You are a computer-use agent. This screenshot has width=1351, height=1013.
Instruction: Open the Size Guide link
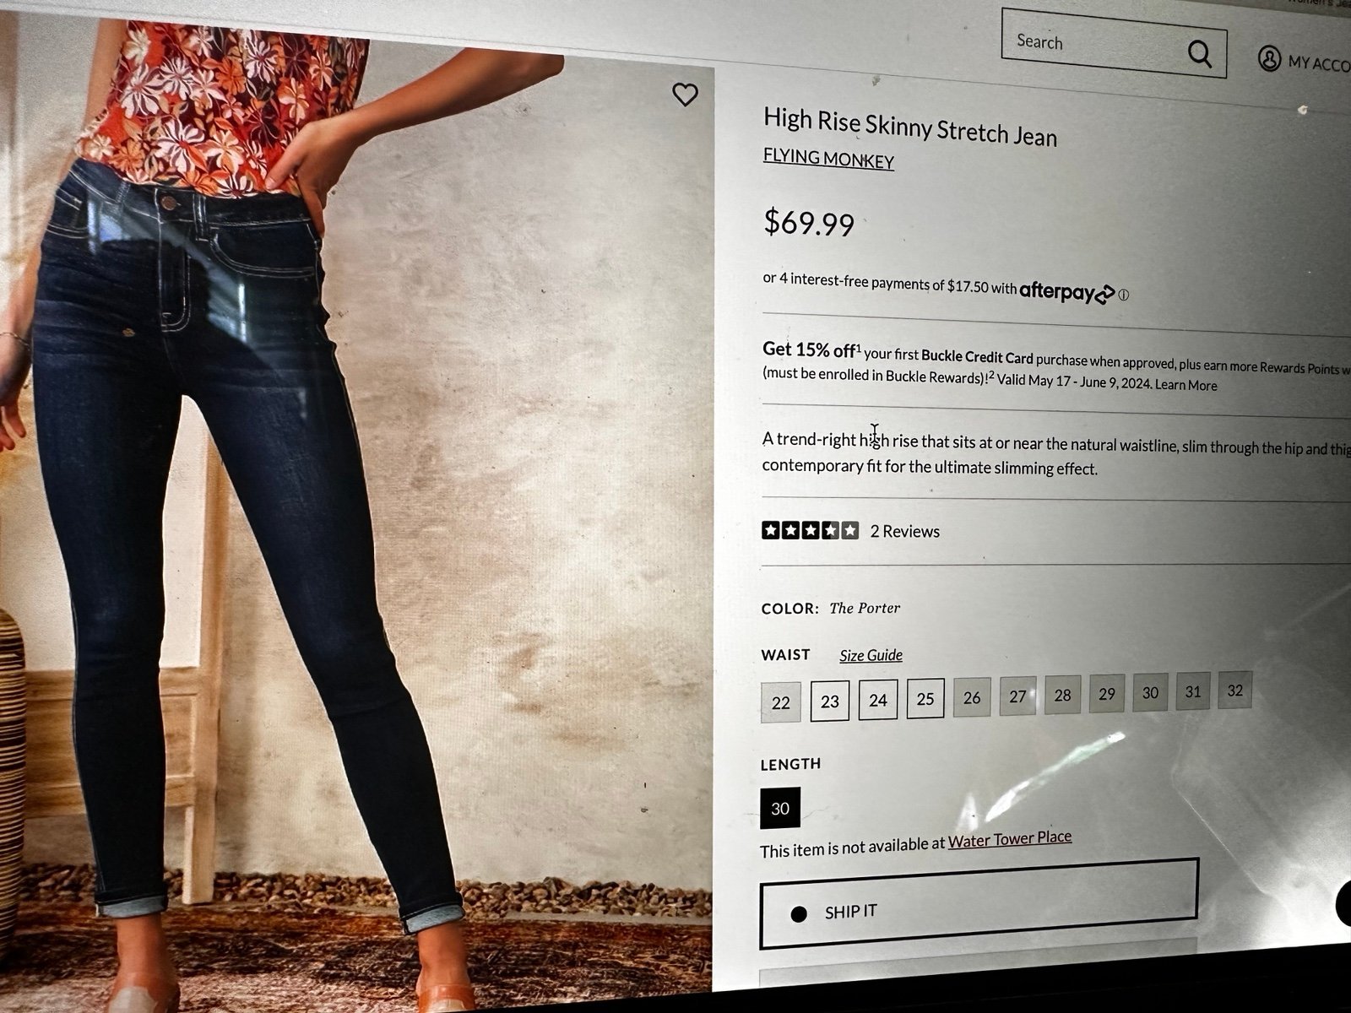tap(871, 655)
